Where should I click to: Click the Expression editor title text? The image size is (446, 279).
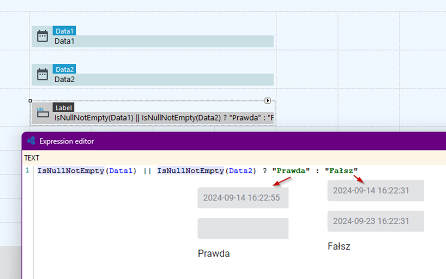pyautogui.click(x=67, y=141)
